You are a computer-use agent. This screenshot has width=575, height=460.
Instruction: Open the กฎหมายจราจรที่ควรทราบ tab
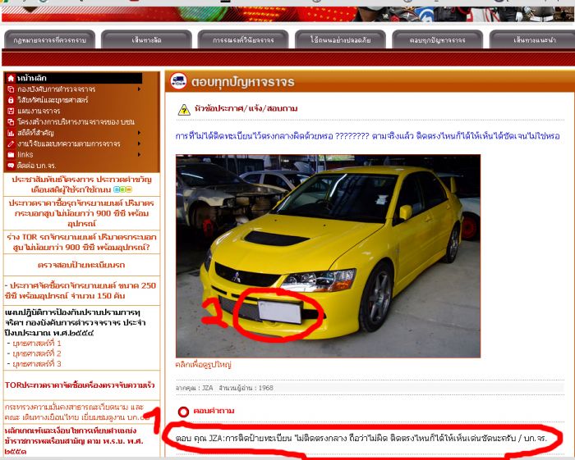pyautogui.click(x=49, y=39)
